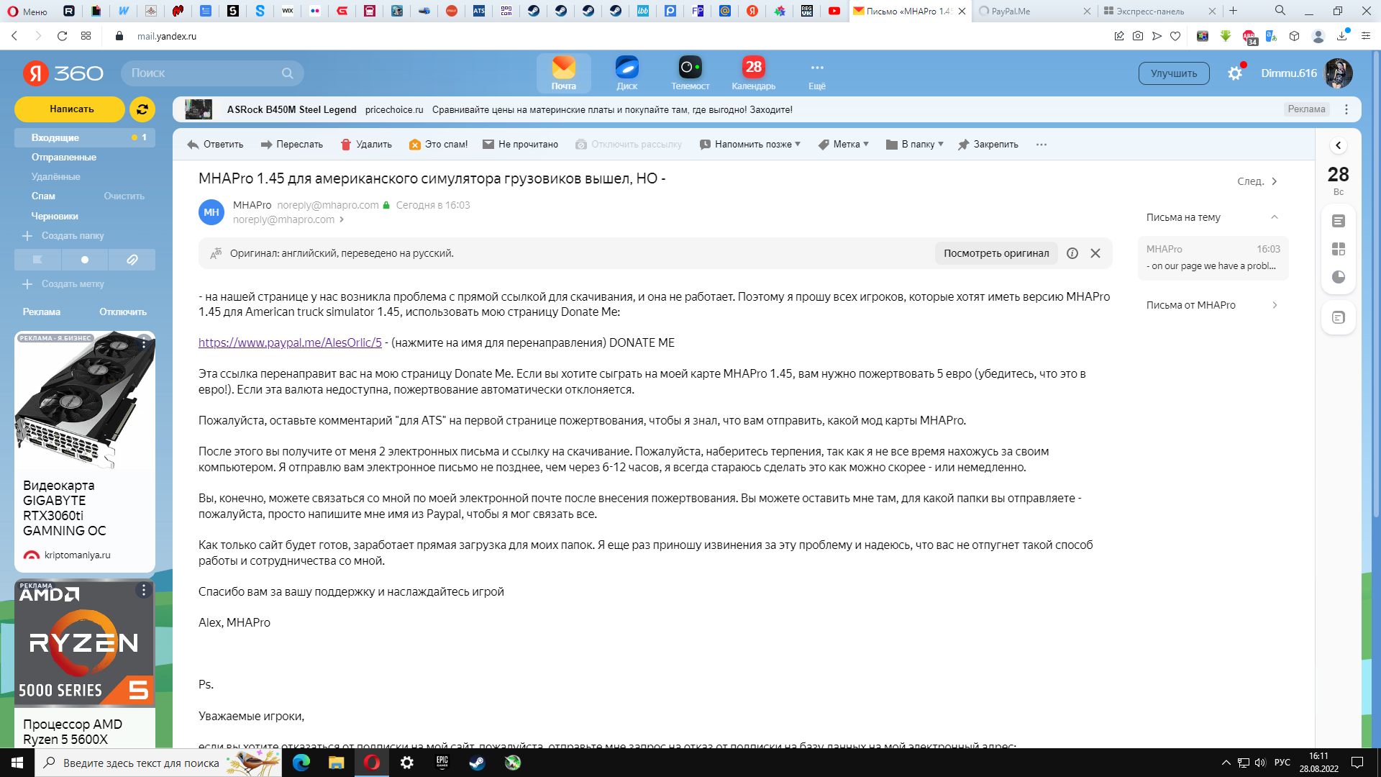
Task: Open the paypal.me/AlesOrlic donation link
Action: (x=290, y=342)
